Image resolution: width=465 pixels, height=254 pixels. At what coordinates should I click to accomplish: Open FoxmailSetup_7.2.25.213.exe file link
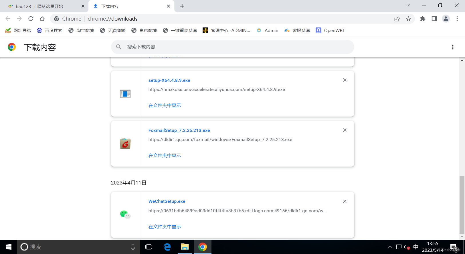click(x=179, y=130)
